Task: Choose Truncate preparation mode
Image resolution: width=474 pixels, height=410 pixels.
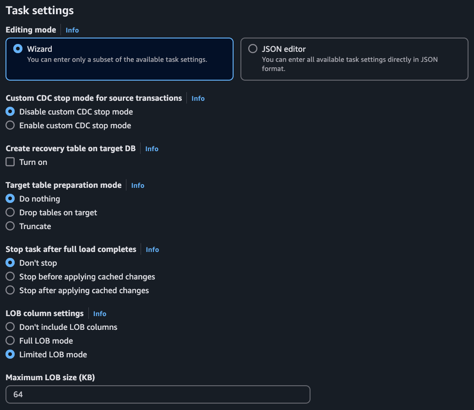Action: click(10, 226)
